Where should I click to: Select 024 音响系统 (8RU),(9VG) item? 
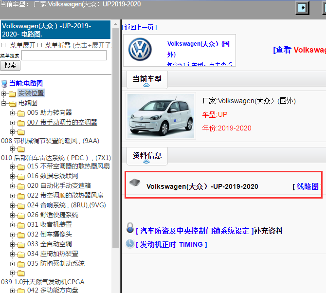tap(67, 205)
